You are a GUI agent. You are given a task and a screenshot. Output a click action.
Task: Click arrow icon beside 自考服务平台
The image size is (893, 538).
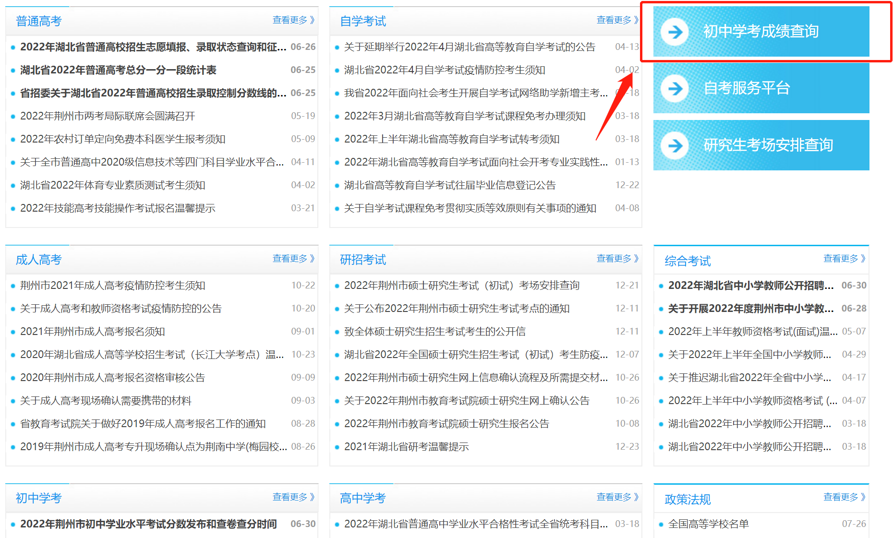pyautogui.click(x=675, y=88)
